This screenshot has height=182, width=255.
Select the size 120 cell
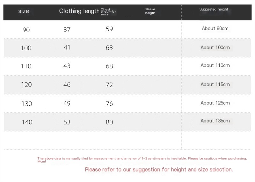pyautogui.click(x=26, y=85)
